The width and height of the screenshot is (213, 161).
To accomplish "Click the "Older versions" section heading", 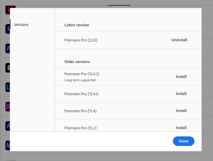I will point(77,62).
